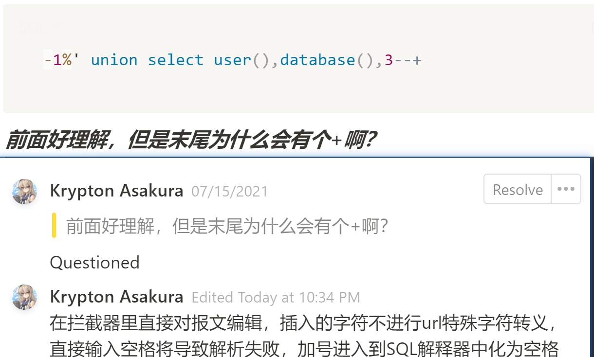This screenshot has width=594, height=357.
Task: Click the yellow quote bar in the comment
Action: click(54, 225)
